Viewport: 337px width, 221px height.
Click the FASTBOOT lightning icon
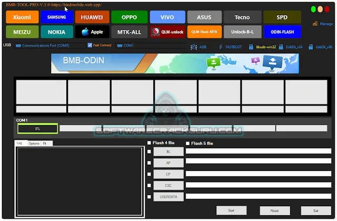pos(221,47)
